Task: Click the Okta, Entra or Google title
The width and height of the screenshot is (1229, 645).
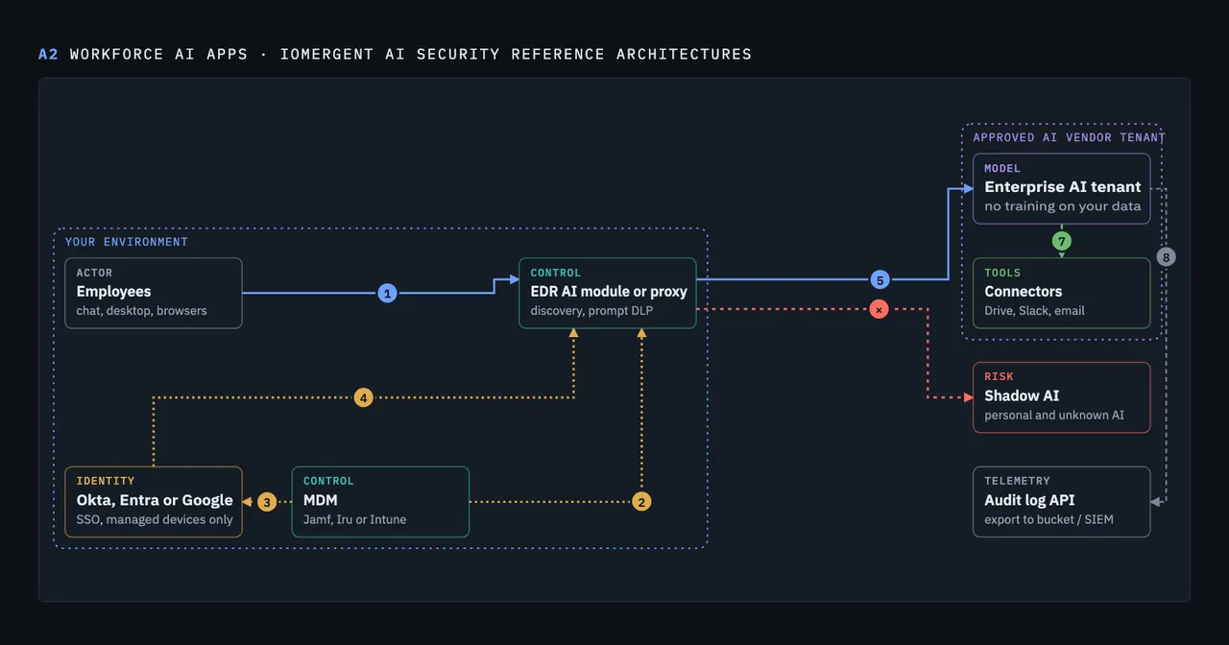Action: [x=155, y=500]
